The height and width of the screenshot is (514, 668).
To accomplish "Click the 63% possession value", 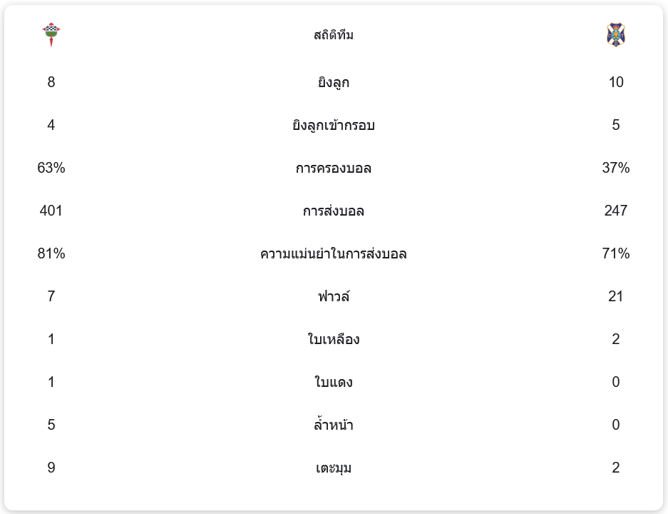I will [x=51, y=168].
